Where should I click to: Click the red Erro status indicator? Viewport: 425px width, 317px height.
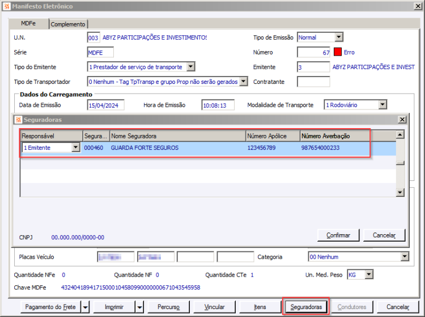coord(338,52)
